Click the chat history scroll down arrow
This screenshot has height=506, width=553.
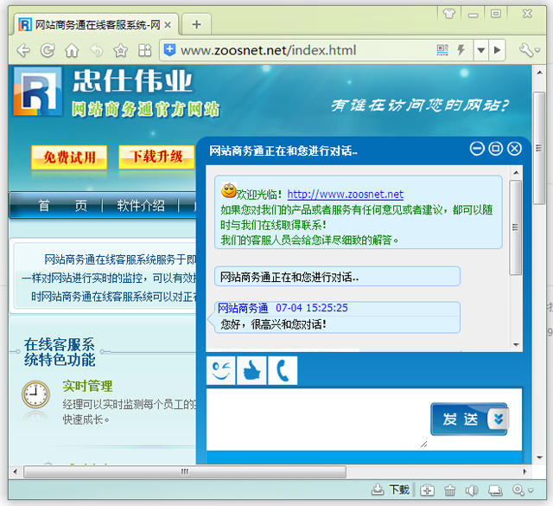(x=516, y=344)
